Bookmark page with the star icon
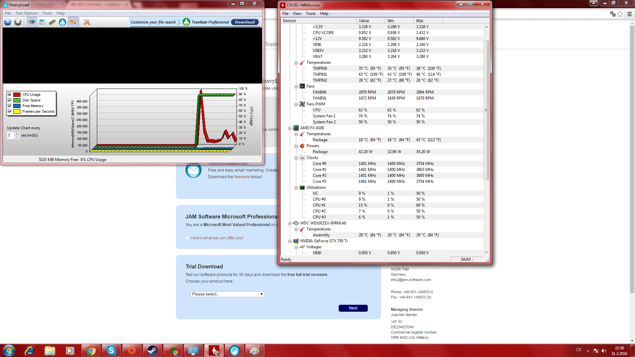The image size is (635, 357). [620, 14]
